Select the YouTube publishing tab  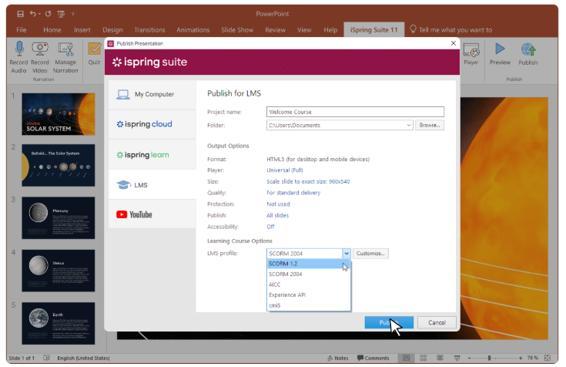coord(152,214)
